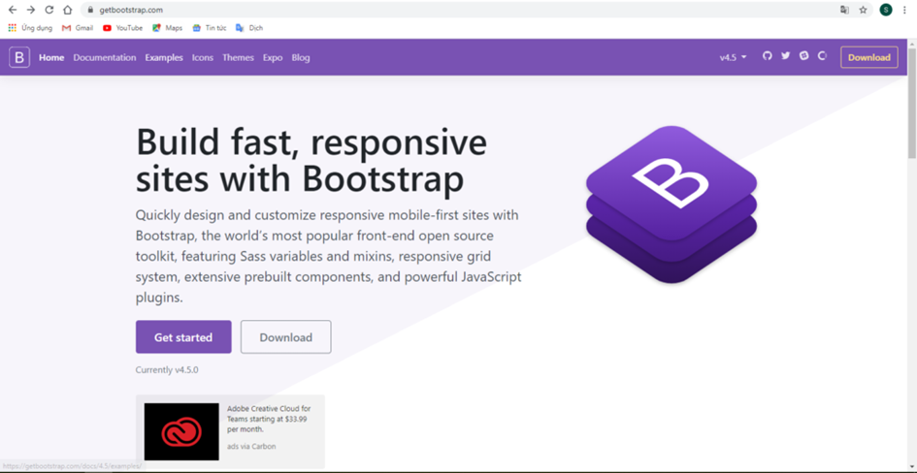Image resolution: width=917 pixels, height=473 pixels.
Task: Open the Gmail bookmark
Action: 78,27
